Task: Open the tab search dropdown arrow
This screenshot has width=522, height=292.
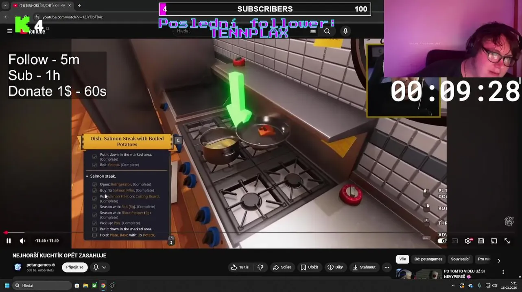Action: (x=5, y=6)
